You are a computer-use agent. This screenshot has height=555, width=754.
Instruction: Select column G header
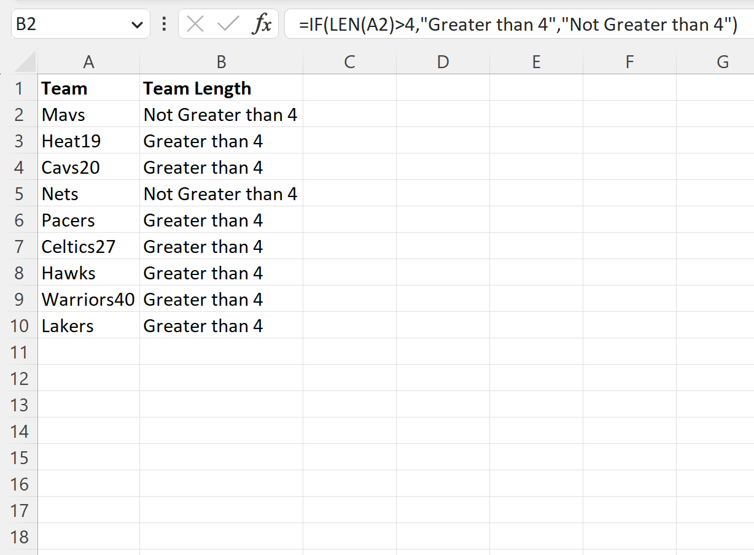point(722,61)
